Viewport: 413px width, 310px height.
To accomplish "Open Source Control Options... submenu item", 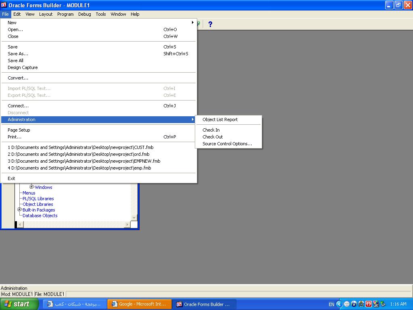I will coord(228,144).
